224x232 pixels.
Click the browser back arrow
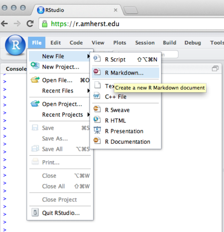click(4, 24)
